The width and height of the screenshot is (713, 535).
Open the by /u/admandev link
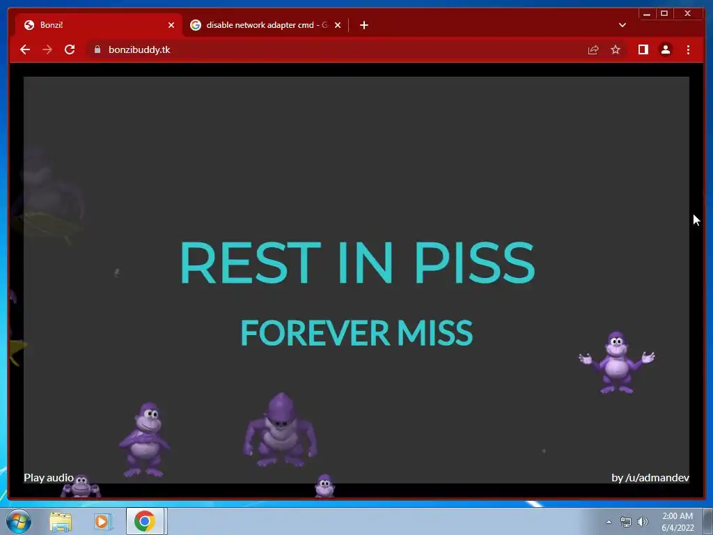point(650,478)
